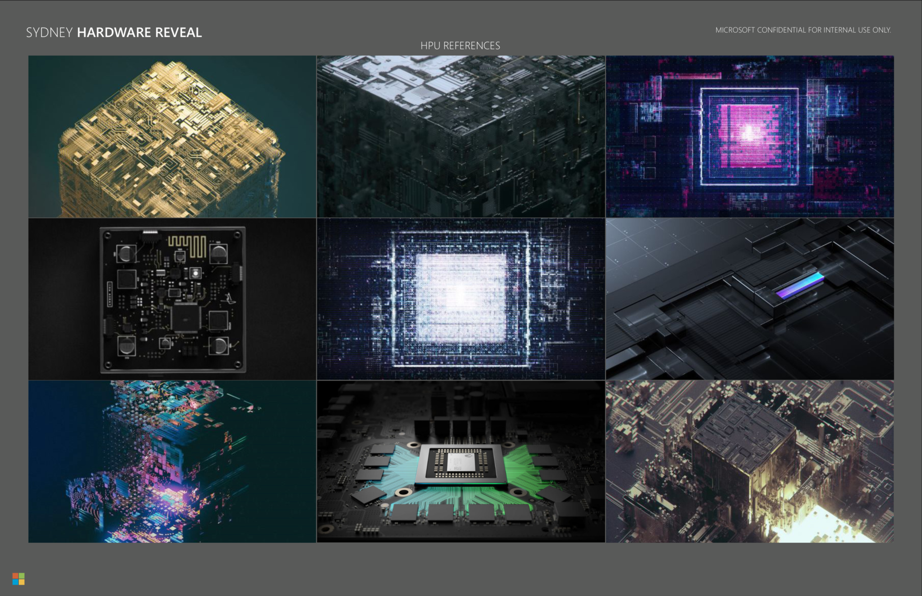
Task: Select the gold circuit cube image
Action: pyautogui.click(x=172, y=136)
